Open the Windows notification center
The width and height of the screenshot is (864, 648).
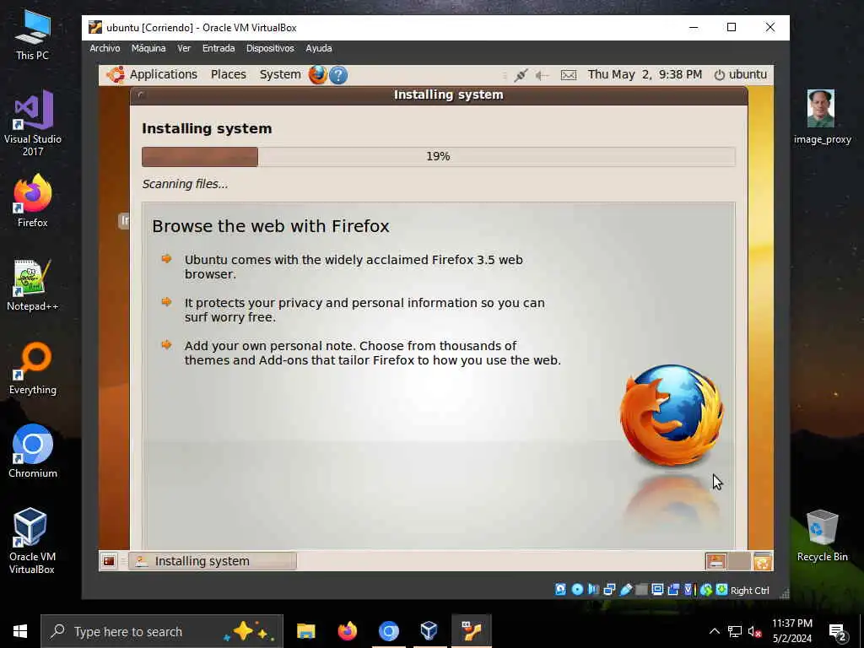click(838, 632)
